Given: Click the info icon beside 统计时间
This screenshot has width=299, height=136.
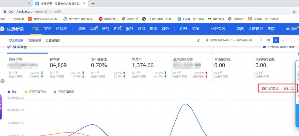Looking at the screenshot, I should coord(199,41).
